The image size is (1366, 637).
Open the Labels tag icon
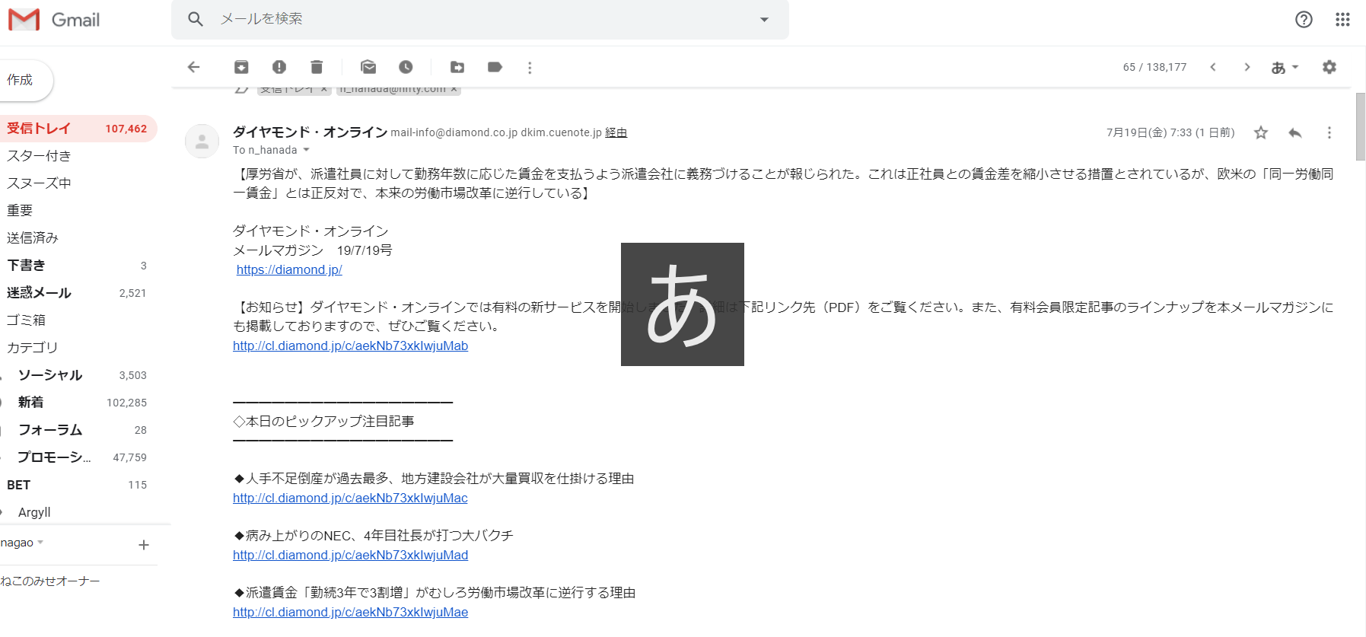pos(495,67)
